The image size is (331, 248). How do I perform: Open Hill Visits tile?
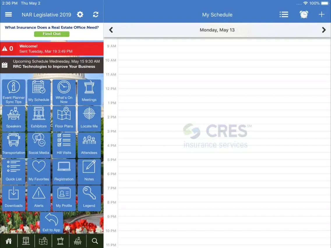(x=64, y=145)
